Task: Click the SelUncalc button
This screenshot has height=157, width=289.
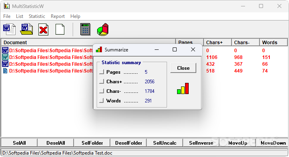Action: (165, 143)
